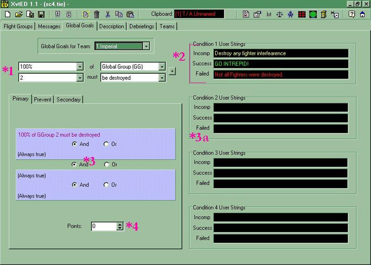371x265 pixels.
Task: Open the red grid map icon
Action: coord(302,14)
